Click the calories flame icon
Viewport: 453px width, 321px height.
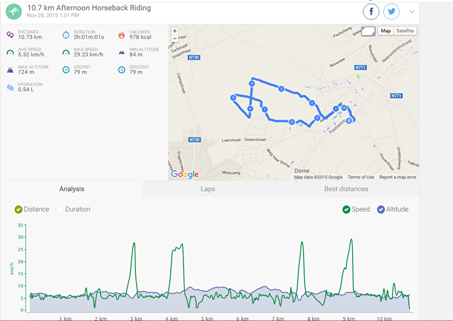coord(122,35)
